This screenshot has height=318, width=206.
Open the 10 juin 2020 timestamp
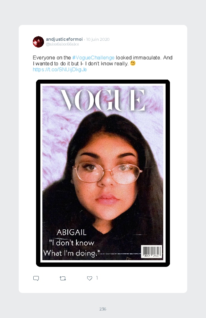coord(98,39)
